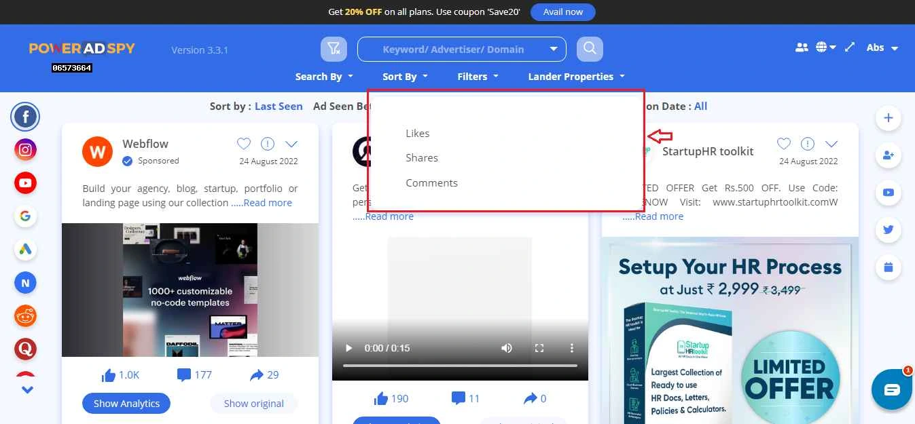Open the Filters dropdown
The height and width of the screenshot is (424, 915).
(478, 76)
